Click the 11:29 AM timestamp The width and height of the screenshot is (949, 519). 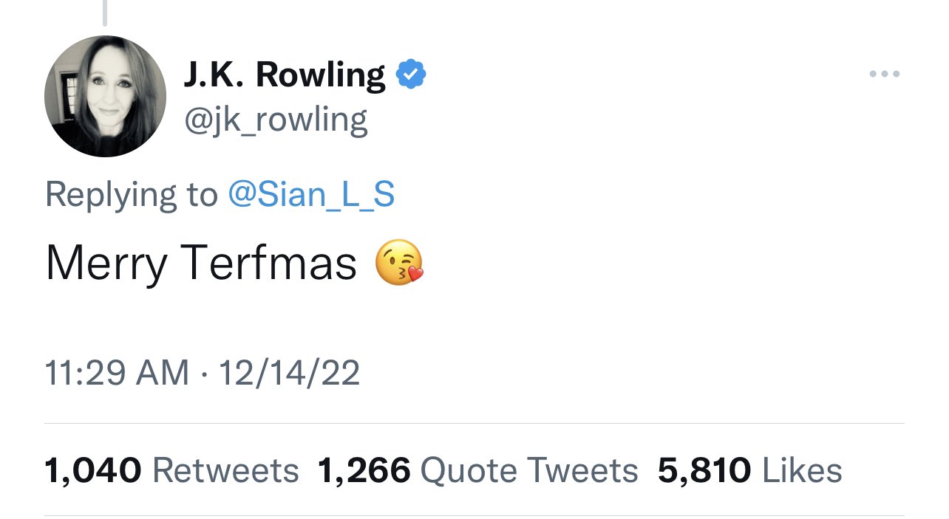pos(118,372)
